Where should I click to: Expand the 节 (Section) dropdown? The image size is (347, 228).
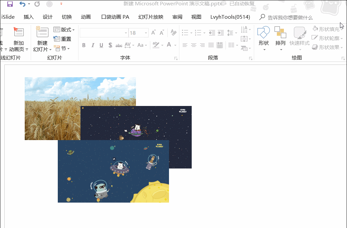pos(62,48)
